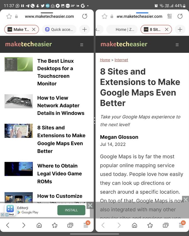
Task: Install Editorji app from ad
Action: [x=71, y=210]
